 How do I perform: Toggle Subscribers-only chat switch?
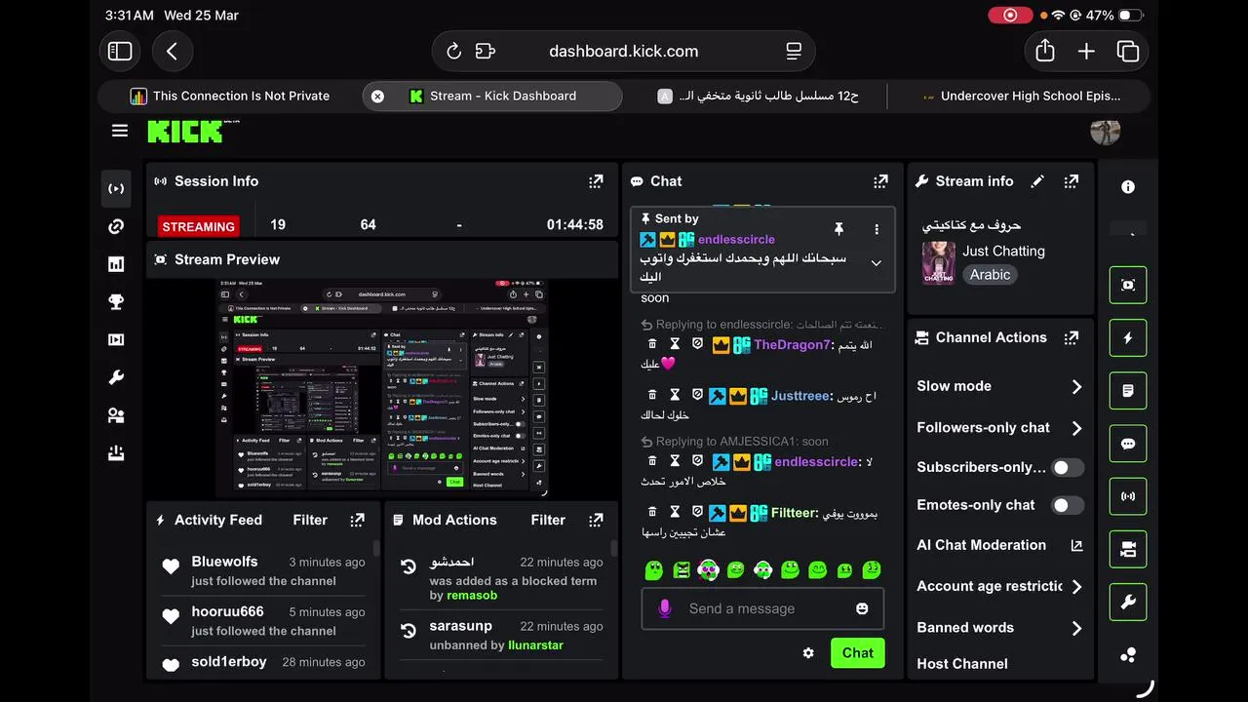(x=1068, y=467)
